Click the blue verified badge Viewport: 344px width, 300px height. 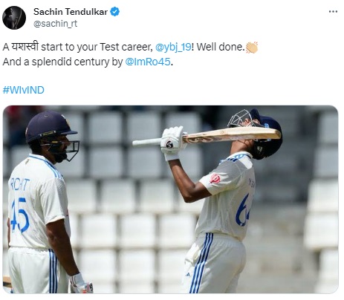114,12
